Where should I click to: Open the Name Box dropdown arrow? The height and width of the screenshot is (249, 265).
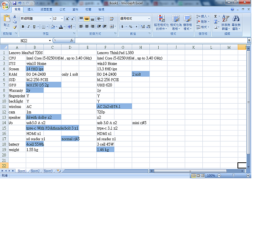pyautogui.click(x=50, y=41)
